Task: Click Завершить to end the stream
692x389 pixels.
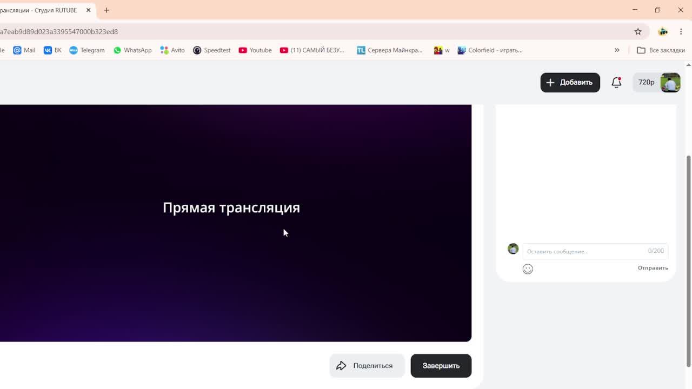Action: tap(441, 366)
